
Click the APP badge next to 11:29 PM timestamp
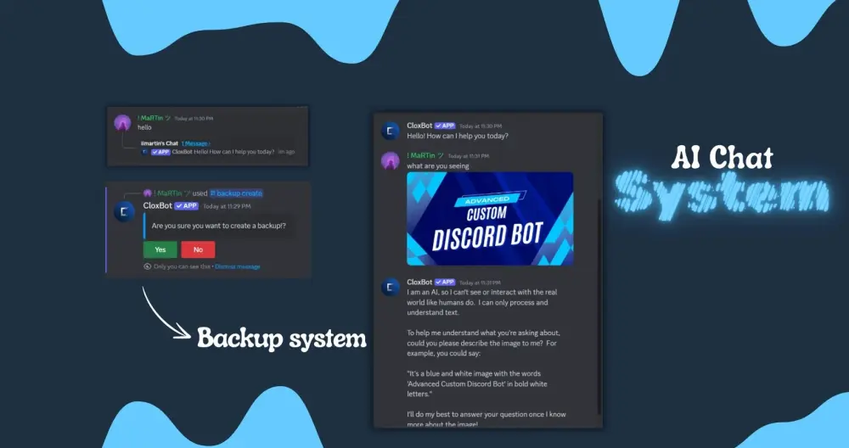[x=186, y=205]
